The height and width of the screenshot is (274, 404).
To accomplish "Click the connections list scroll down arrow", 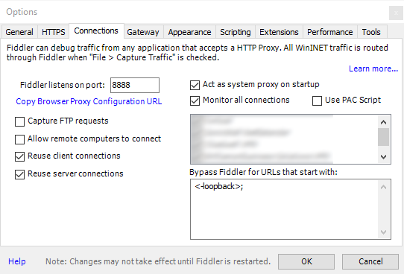I will point(383,156).
